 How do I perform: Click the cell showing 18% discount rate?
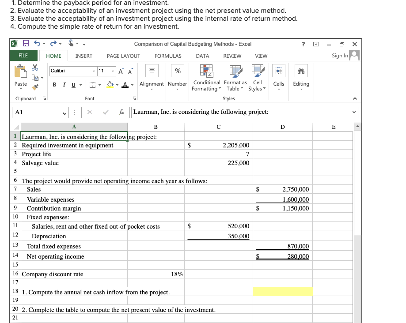(156, 274)
